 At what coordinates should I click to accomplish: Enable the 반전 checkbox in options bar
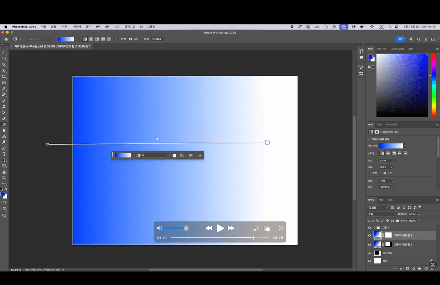118,39
